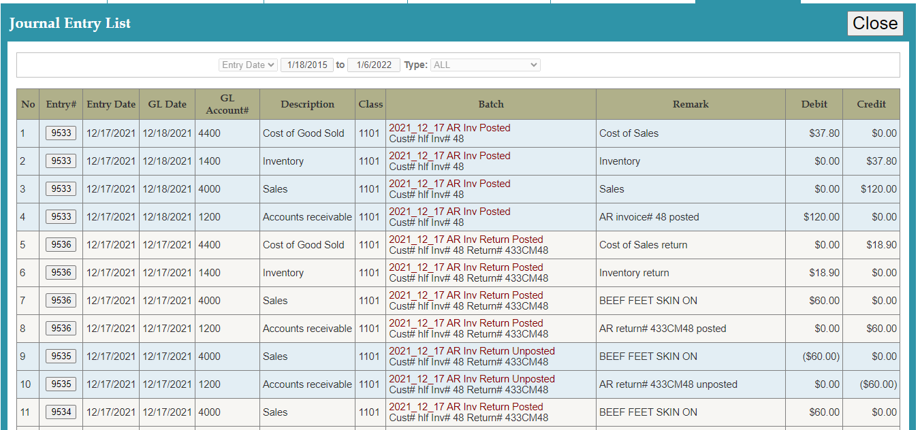Open entry 9533 for the Inventory row
This screenshot has height=430, width=920.
pos(61,161)
